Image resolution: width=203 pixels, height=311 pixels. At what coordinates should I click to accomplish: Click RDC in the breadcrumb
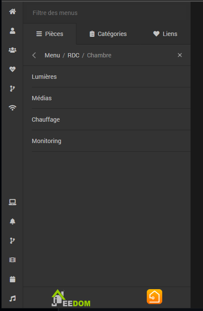tap(73, 55)
